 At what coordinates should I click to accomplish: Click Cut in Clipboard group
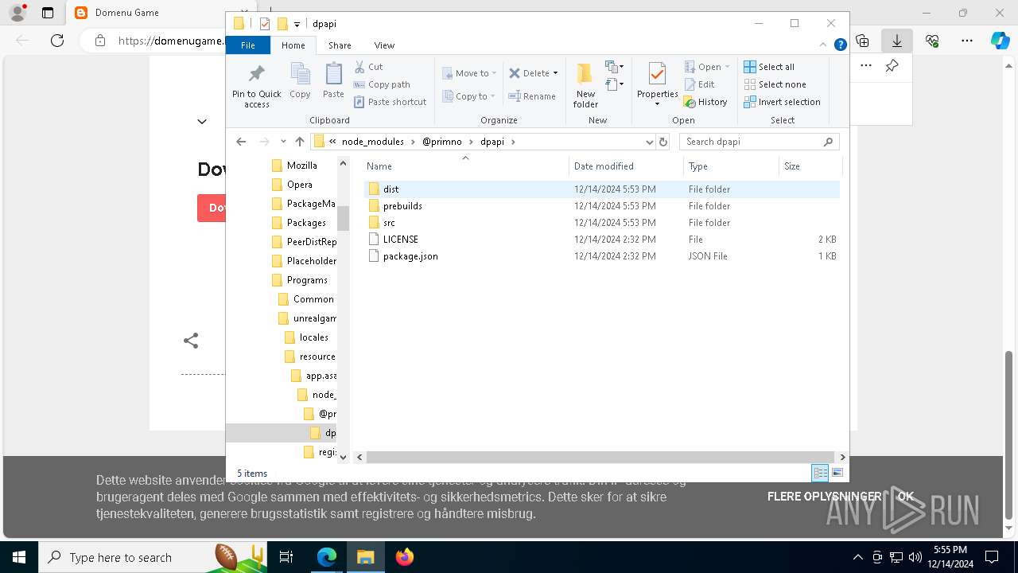pos(368,67)
